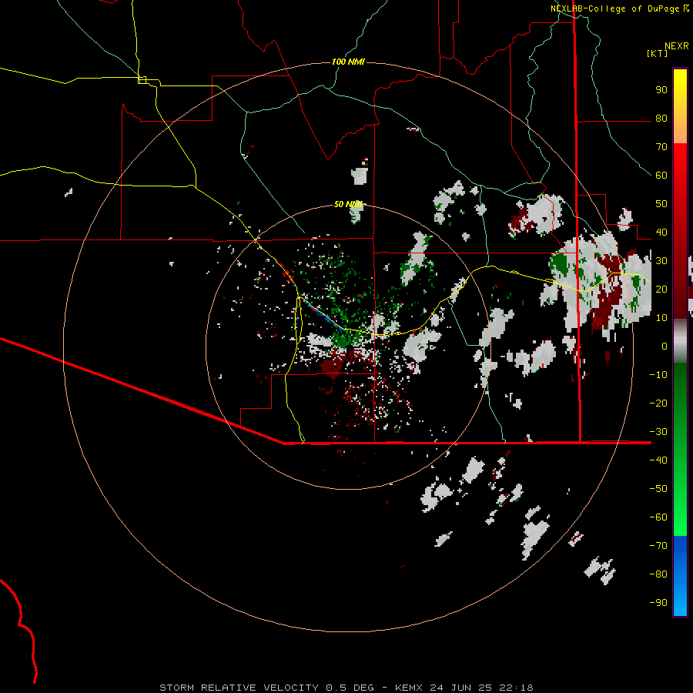Click the "KEMX" radar site identifier
Viewport: 693px width, 693px height.
point(409,688)
